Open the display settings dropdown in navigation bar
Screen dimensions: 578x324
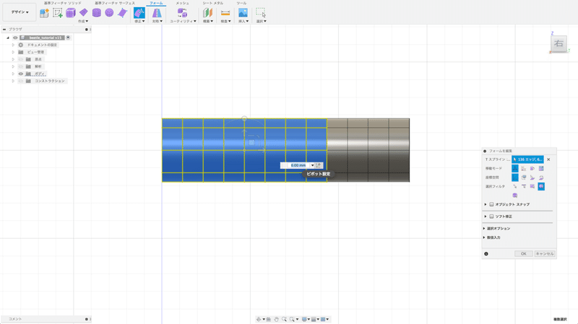[306, 319]
